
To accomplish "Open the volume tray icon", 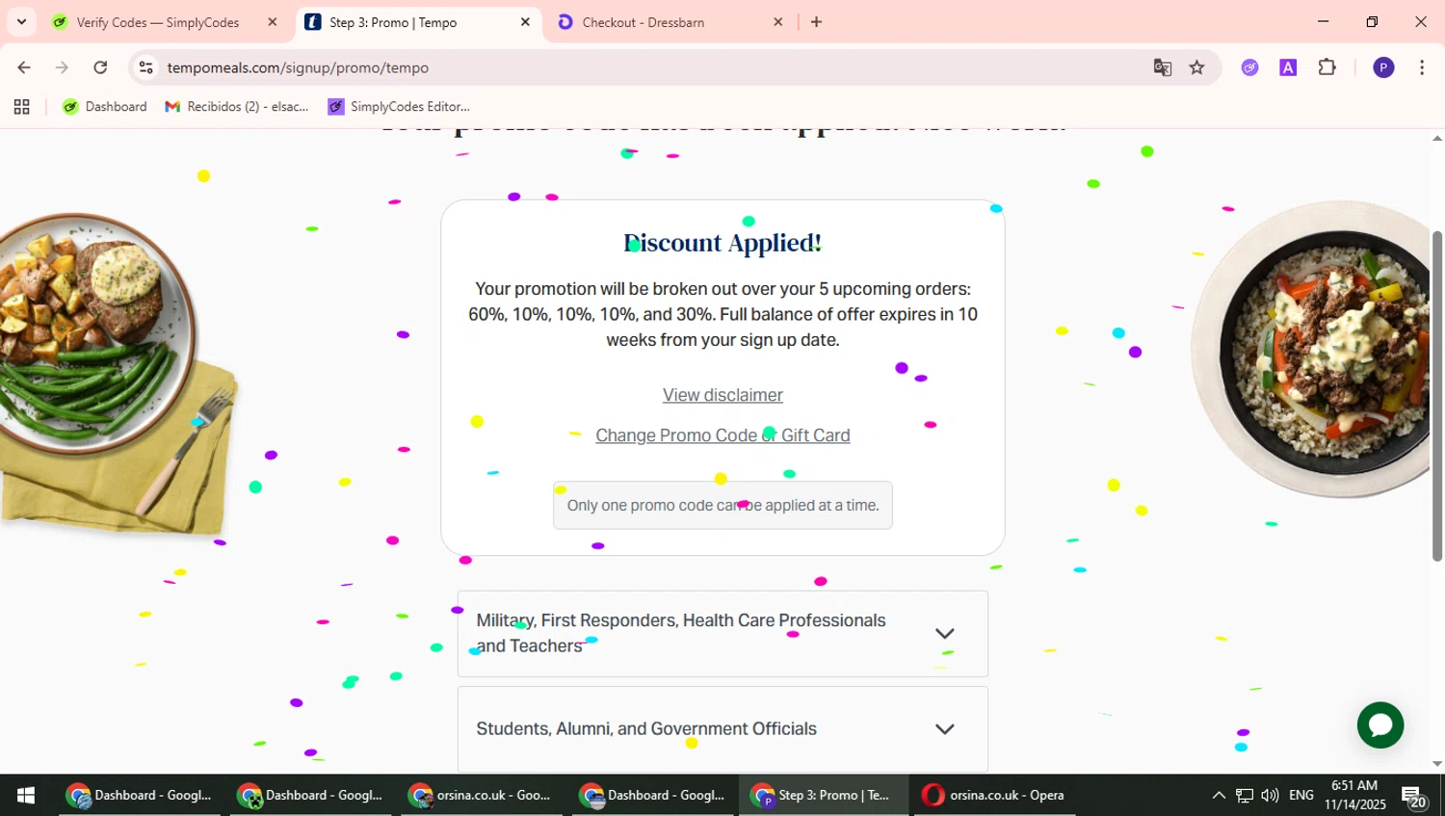I will pos(1271,796).
